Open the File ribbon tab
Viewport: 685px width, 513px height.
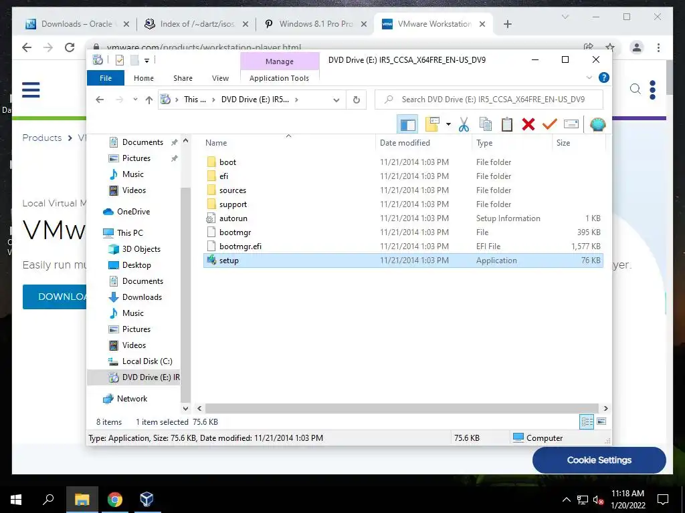point(106,78)
